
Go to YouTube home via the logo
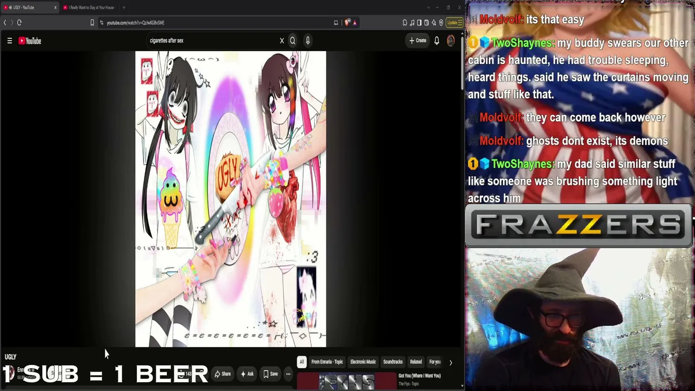coord(30,41)
